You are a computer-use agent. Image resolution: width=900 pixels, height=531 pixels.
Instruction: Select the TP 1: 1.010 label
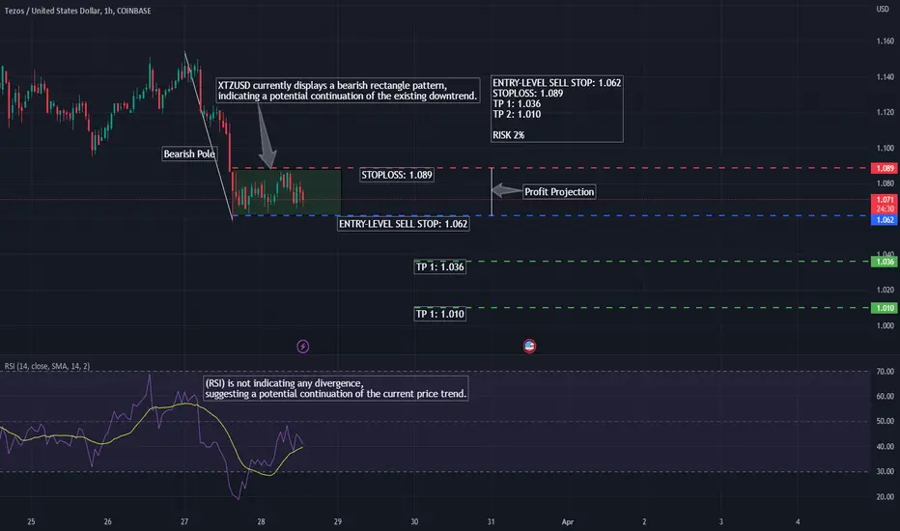[439, 314]
